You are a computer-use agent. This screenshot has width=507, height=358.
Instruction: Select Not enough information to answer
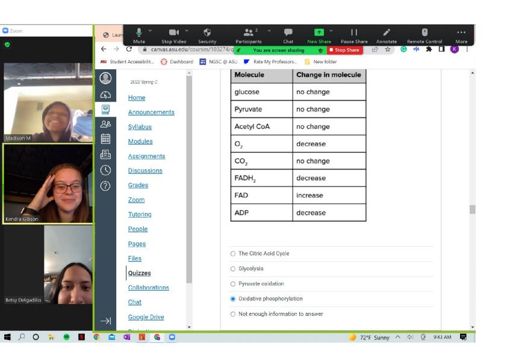(233, 314)
